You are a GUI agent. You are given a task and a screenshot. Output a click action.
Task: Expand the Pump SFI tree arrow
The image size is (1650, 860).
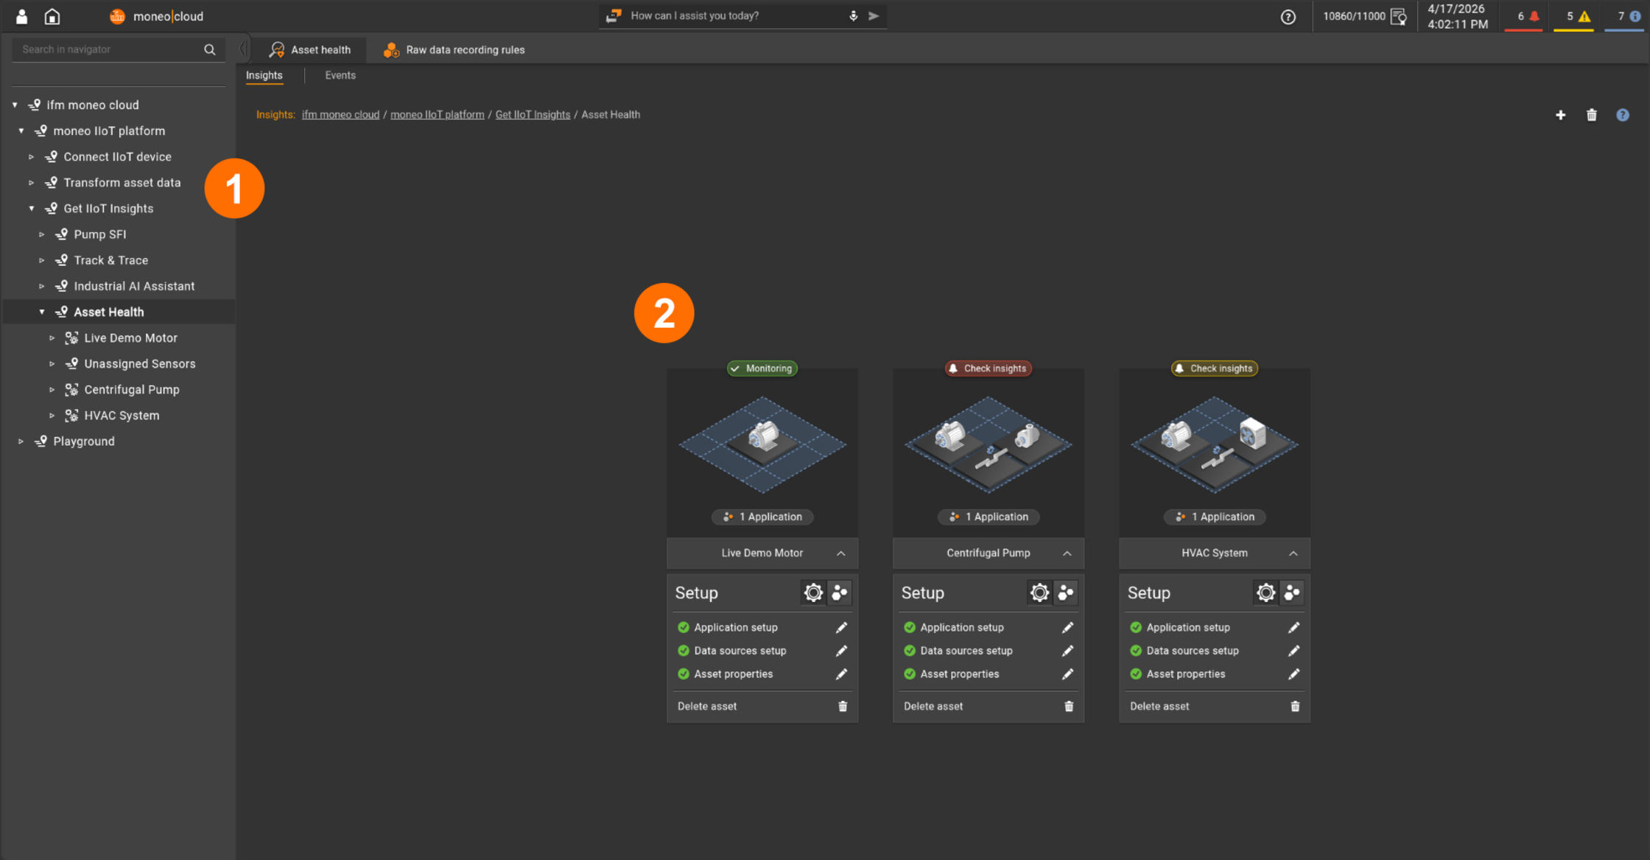pos(41,234)
